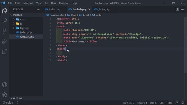
Task: Click the meta breadcrumb segment
Action: tap(98, 15)
